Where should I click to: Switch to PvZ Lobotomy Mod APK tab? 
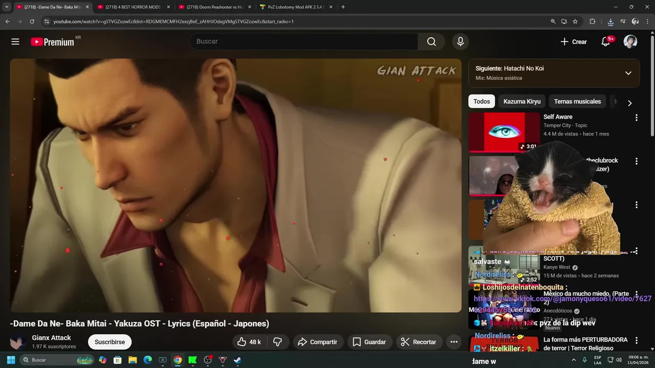click(x=296, y=7)
